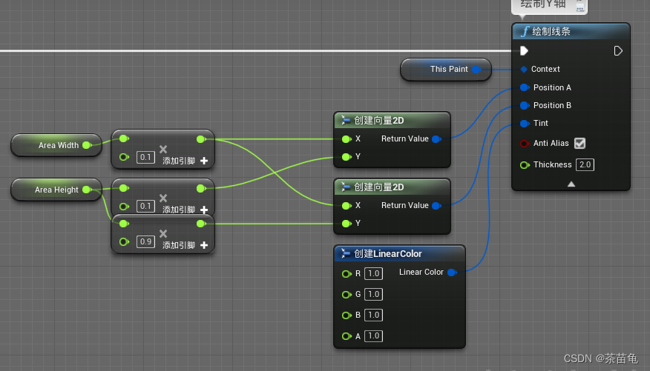
Task: Edit the 0.9 multiplier value field
Action: (x=145, y=241)
